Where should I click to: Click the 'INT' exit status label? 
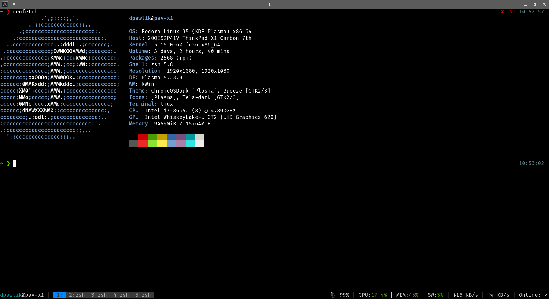[x=511, y=12]
